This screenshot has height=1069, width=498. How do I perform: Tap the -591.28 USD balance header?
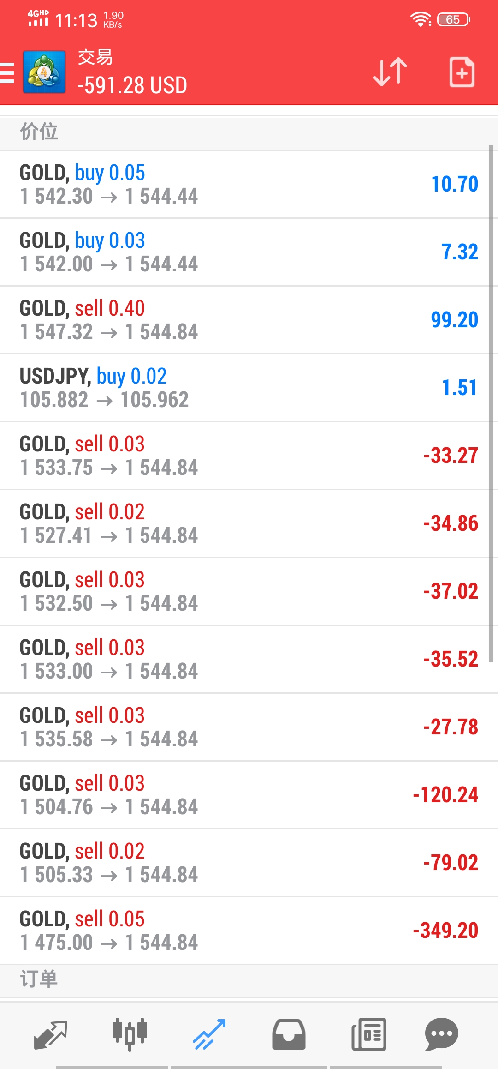133,86
